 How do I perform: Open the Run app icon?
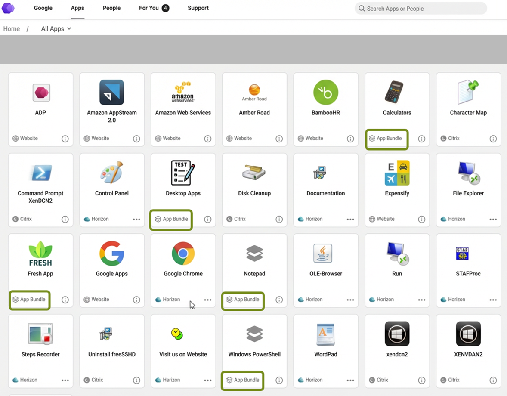(x=398, y=254)
